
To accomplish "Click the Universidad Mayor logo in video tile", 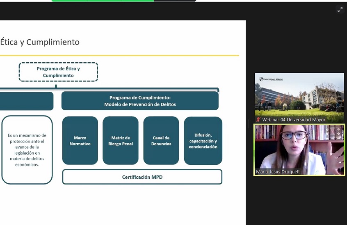I will [271, 79].
